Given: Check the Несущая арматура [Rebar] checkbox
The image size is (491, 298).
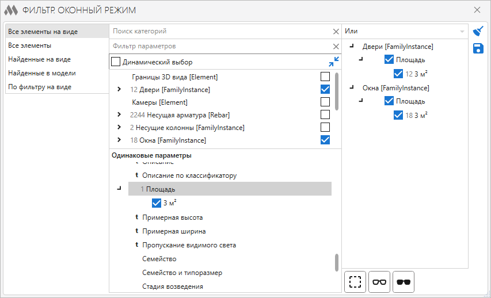Looking at the screenshot, I should 325,115.
